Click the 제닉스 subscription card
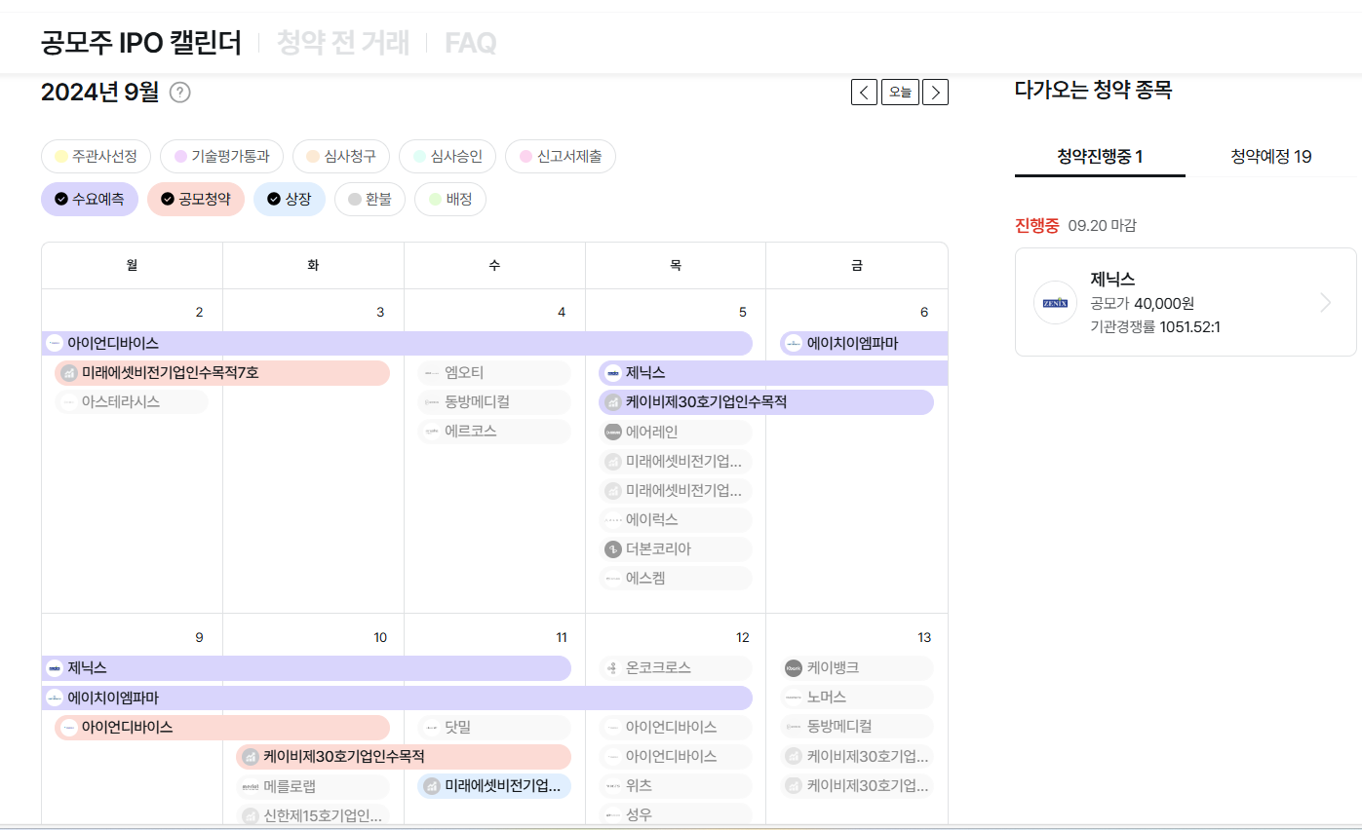 point(1186,302)
